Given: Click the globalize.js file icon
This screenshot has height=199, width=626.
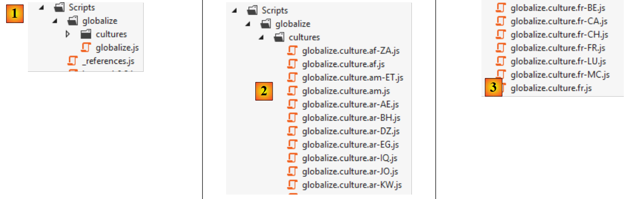Looking at the screenshot, I should (x=86, y=47).
